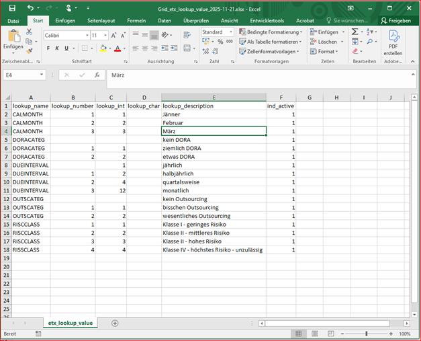Click the percent style icon

pos(220,42)
